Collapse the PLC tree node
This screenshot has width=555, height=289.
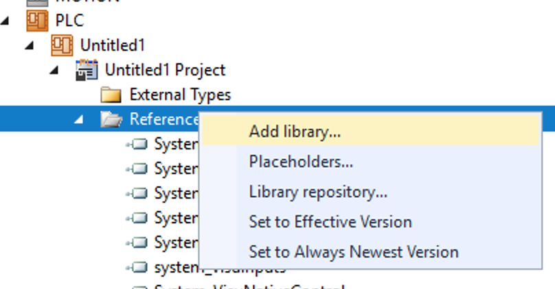click(5, 21)
